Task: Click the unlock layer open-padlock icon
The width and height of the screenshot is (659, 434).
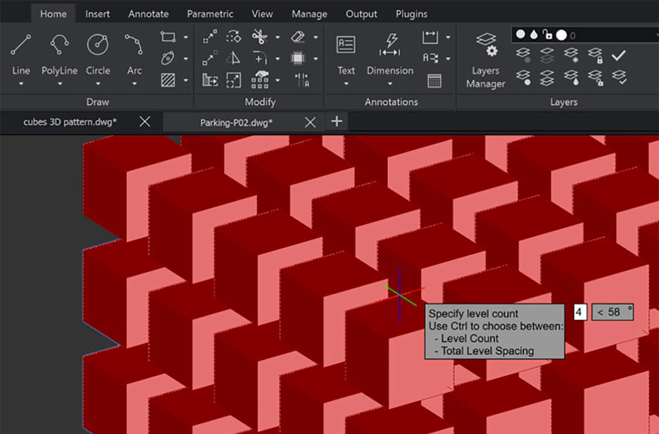Action: 595,78
